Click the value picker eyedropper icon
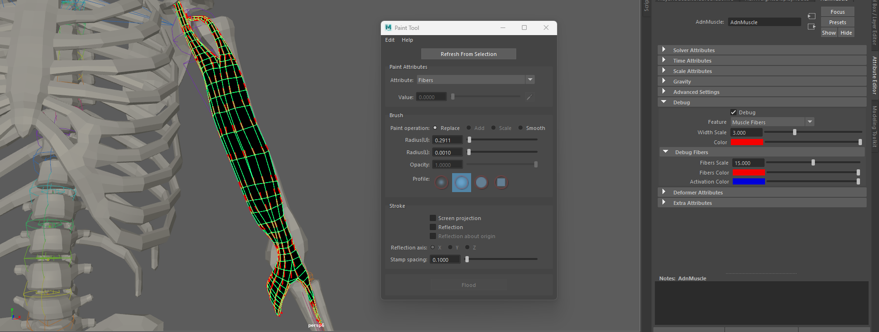The width and height of the screenshot is (879, 332). (529, 97)
